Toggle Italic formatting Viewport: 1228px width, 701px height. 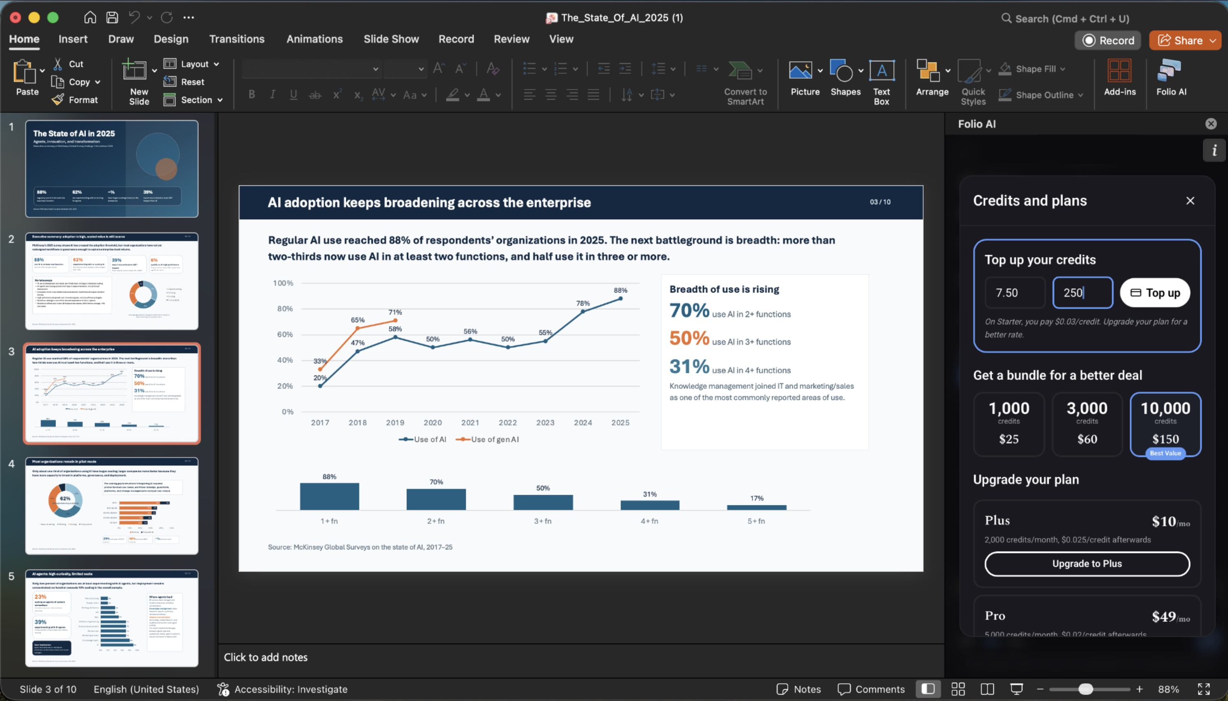click(x=273, y=94)
